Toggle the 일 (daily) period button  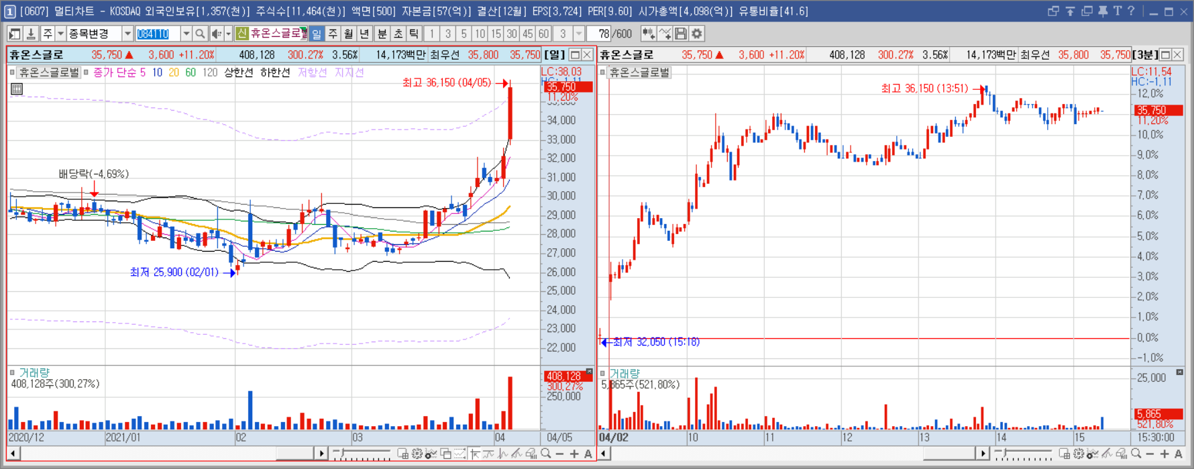(317, 34)
